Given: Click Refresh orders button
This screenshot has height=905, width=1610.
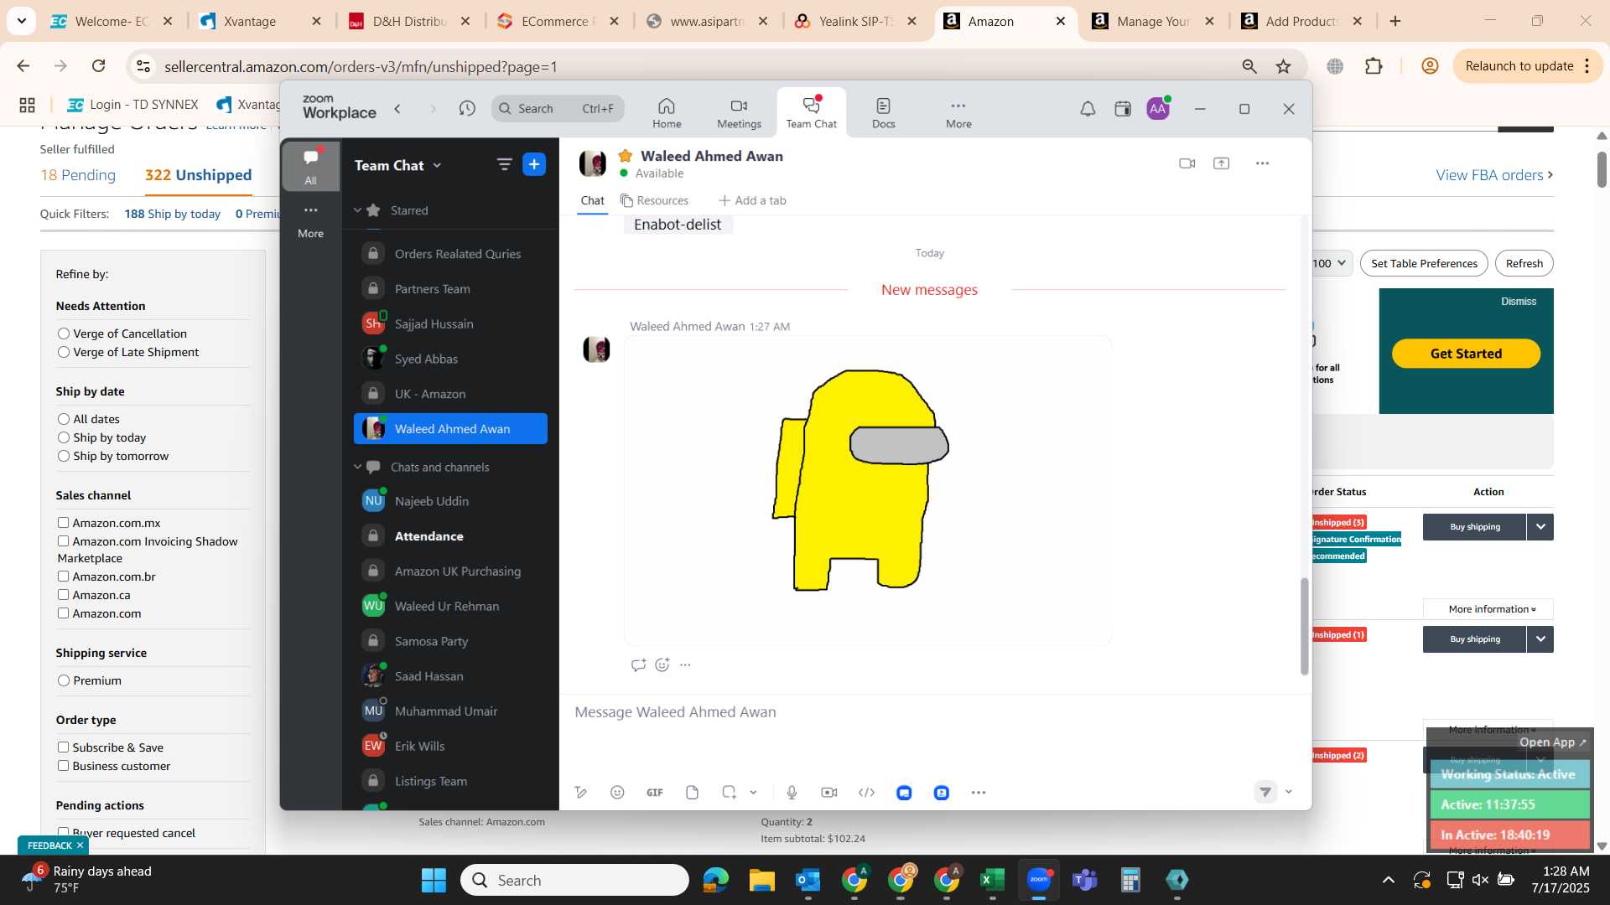Looking at the screenshot, I should tap(1524, 263).
